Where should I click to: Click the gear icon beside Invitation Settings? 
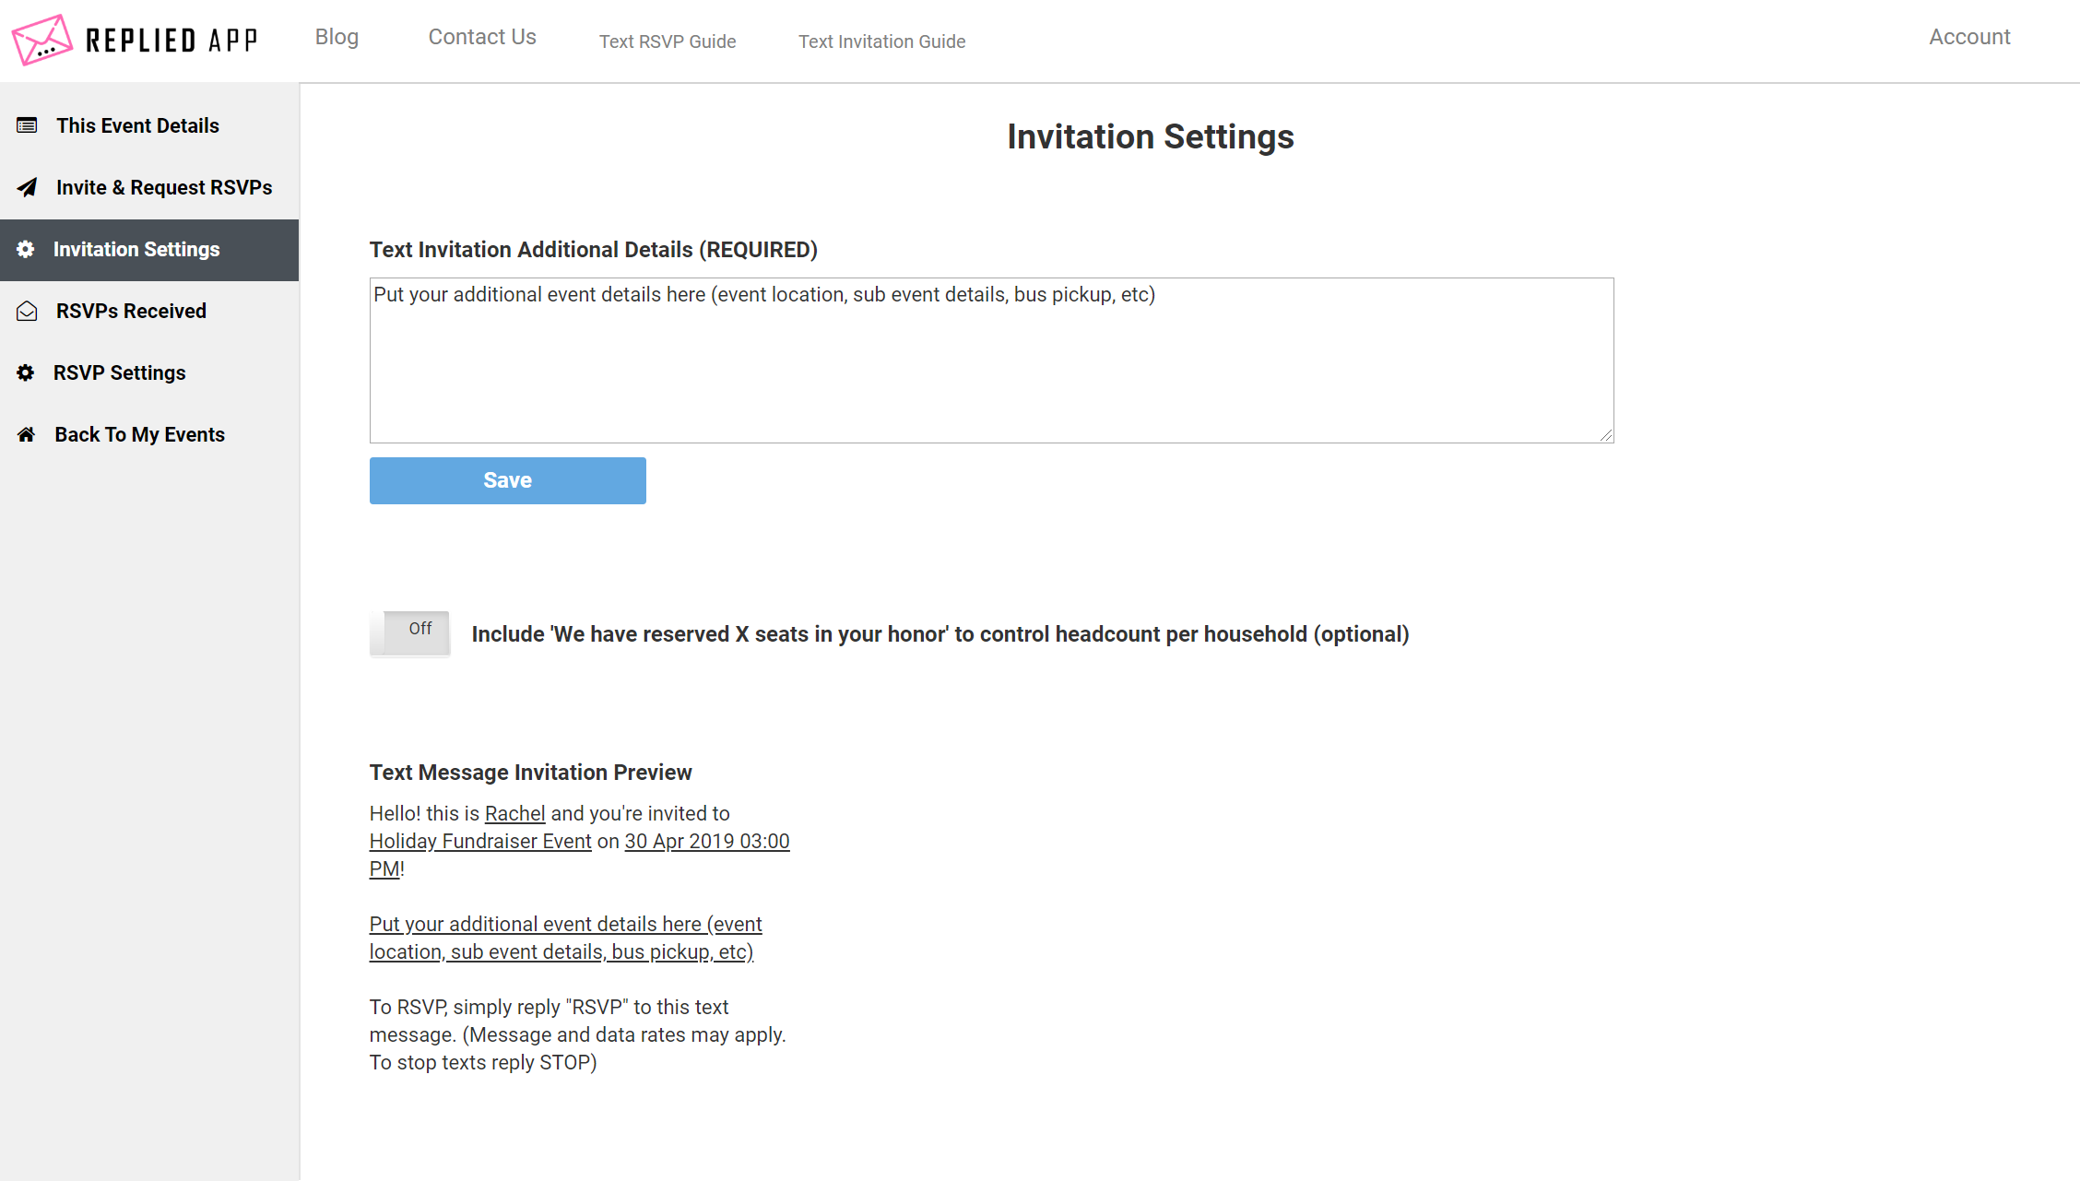pos(26,249)
